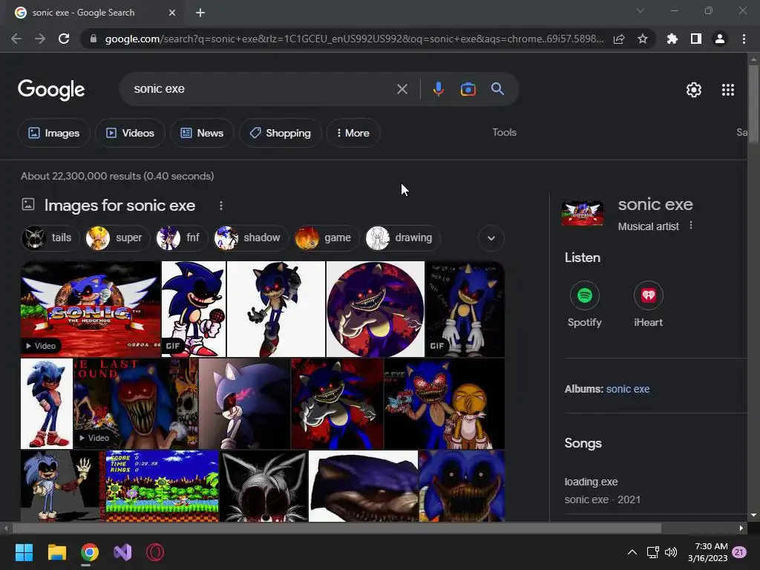The width and height of the screenshot is (760, 570).
Task: Open iHeart listen option
Action: (649, 304)
